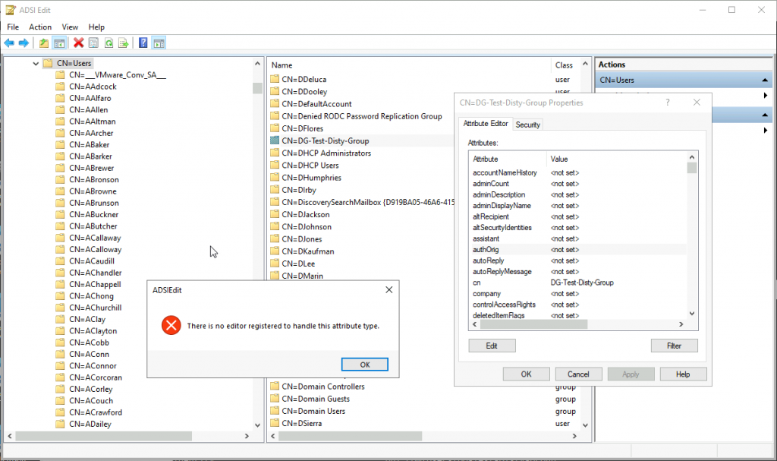
Task: Dismiss the ADSIEdit error with OK
Action: pyautogui.click(x=365, y=364)
